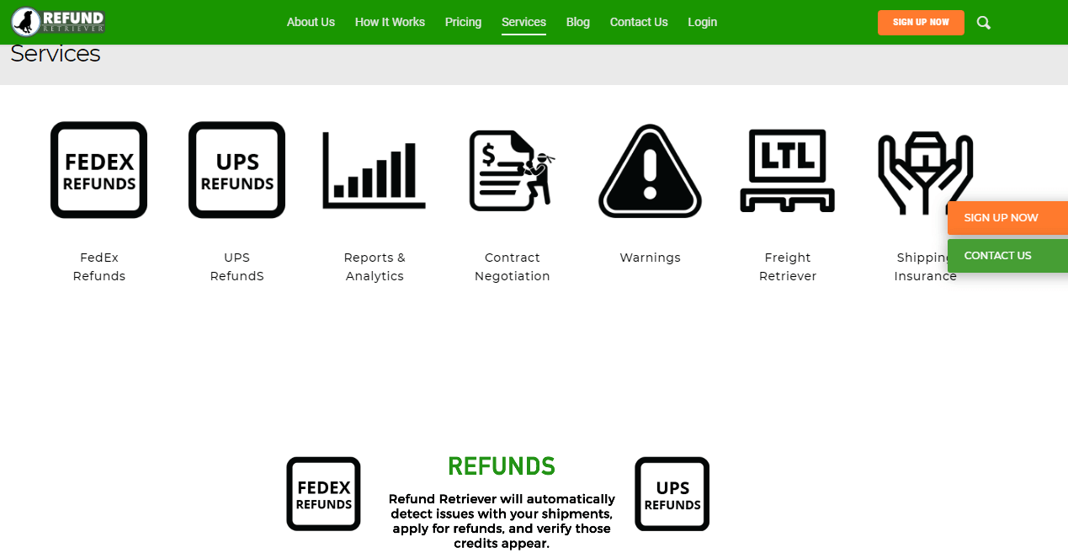Select the LTL Freight Retriever icon
The image size is (1068, 553).
[788, 171]
